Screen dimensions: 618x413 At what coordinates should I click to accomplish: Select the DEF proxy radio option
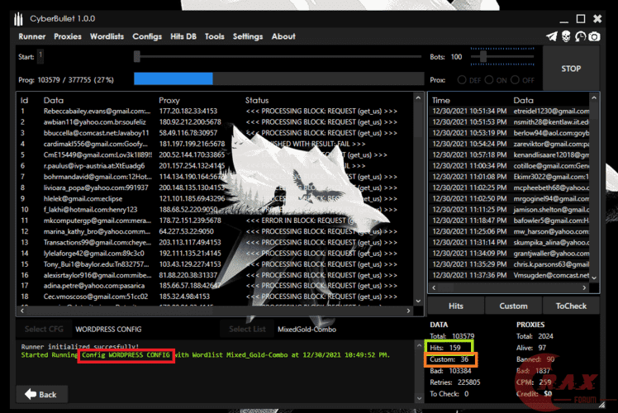pyautogui.click(x=462, y=80)
